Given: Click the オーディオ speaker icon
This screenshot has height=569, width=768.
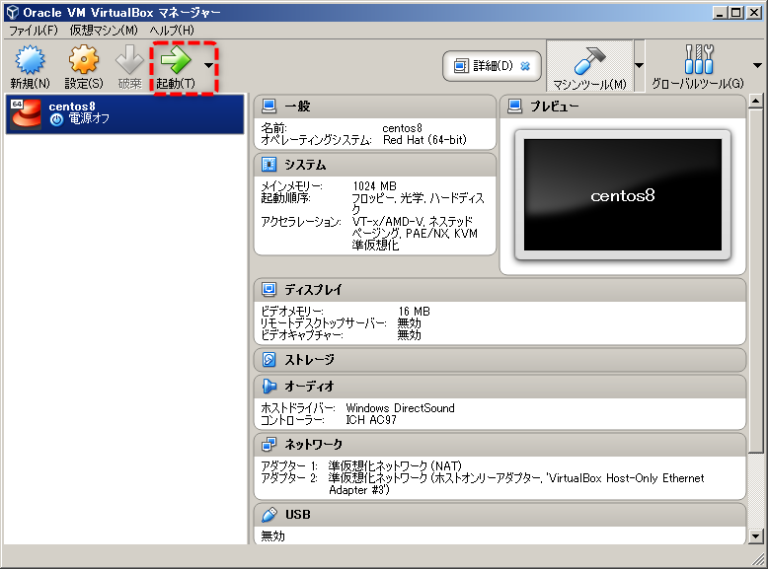Looking at the screenshot, I should coord(269,386).
